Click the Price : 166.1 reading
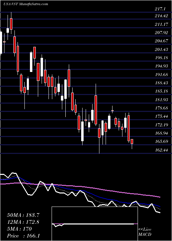 coord(23,236)
